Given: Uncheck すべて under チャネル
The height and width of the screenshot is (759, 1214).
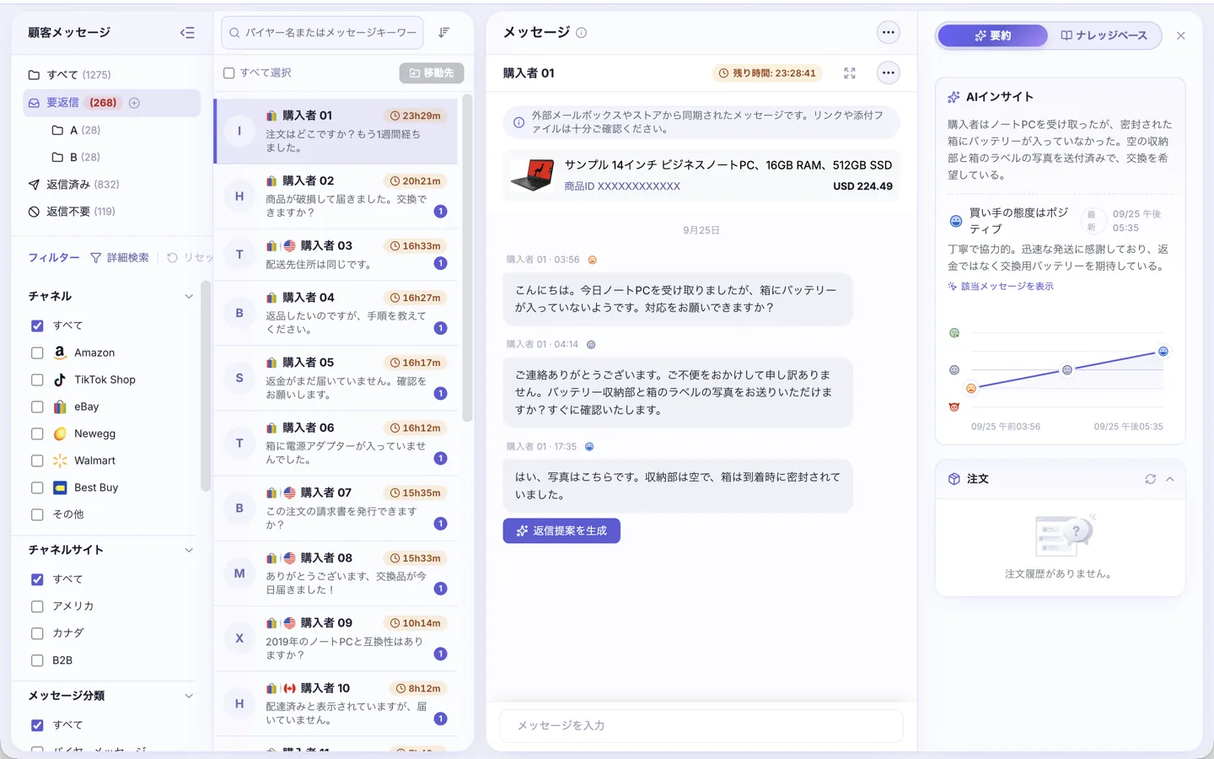Looking at the screenshot, I should click(x=37, y=326).
